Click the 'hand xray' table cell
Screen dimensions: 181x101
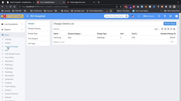pyautogui.click(x=57, y=38)
